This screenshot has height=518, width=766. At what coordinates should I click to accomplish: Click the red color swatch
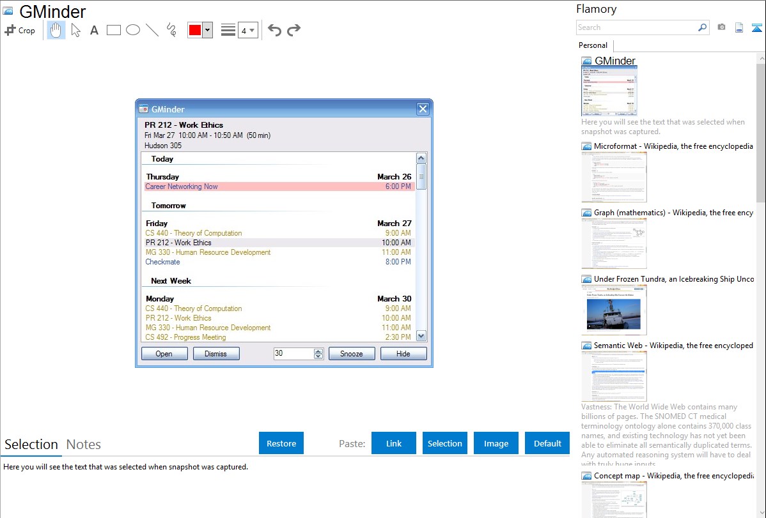[195, 30]
